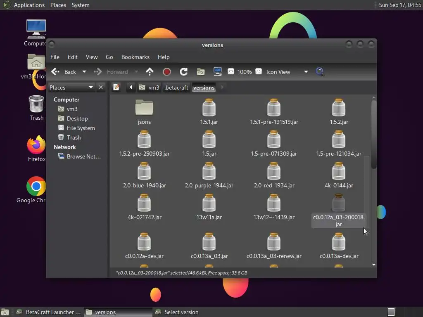Click the red Stop loading icon
Image resolution: width=423 pixels, height=317 pixels.
tap(167, 72)
